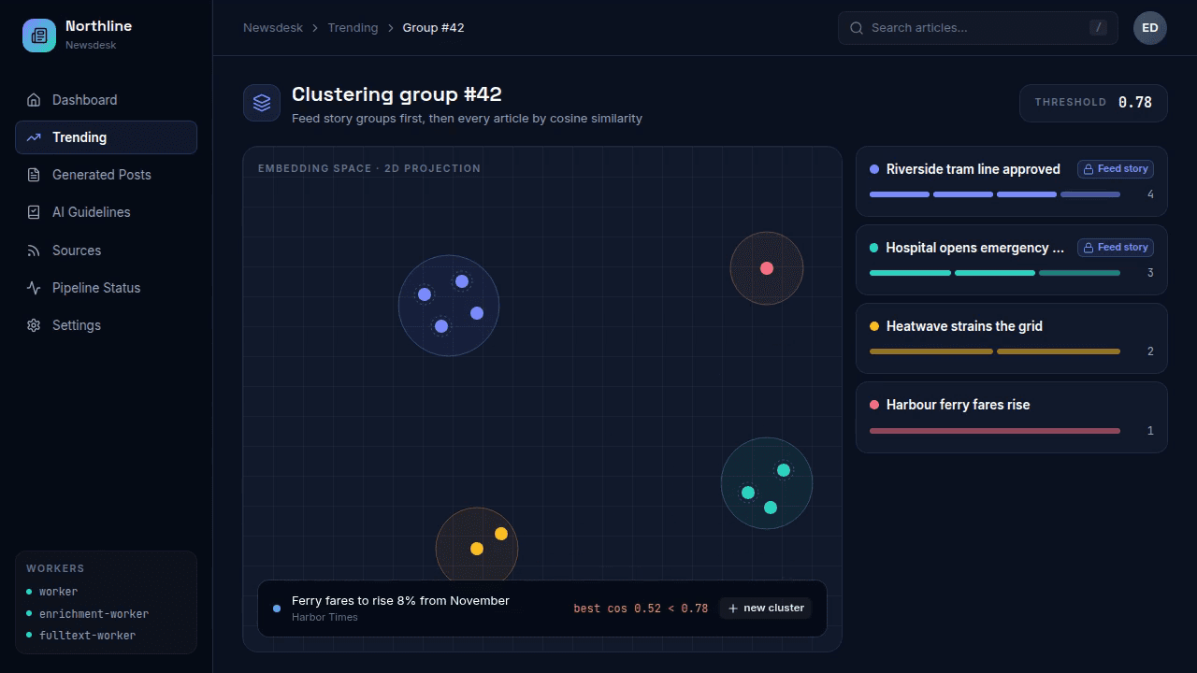Select the Harbour ferry fares rise card

point(1012,417)
